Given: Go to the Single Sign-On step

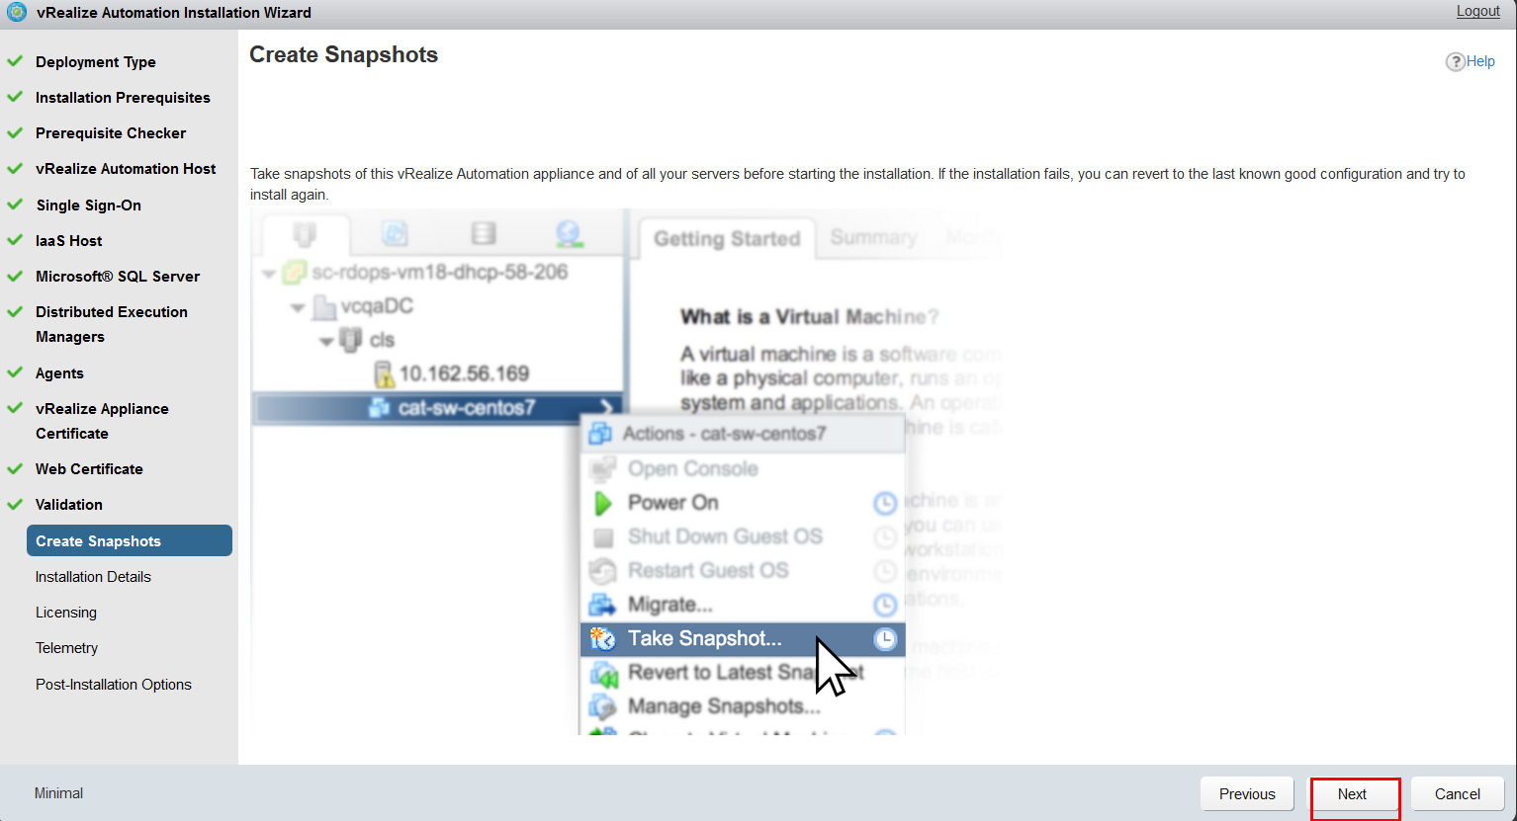Looking at the screenshot, I should 89,205.
